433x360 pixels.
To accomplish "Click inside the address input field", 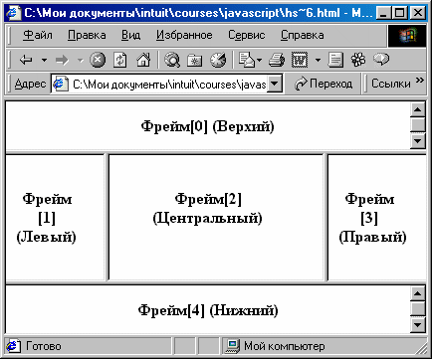I will click(169, 85).
